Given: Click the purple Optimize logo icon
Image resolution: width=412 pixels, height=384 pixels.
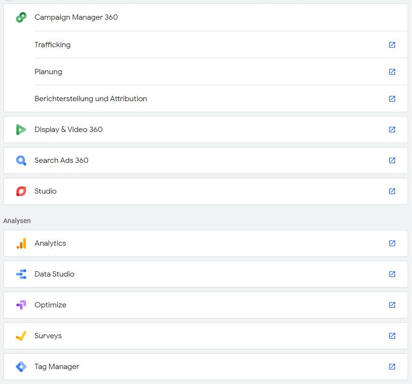Looking at the screenshot, I should tap(21, 305).
